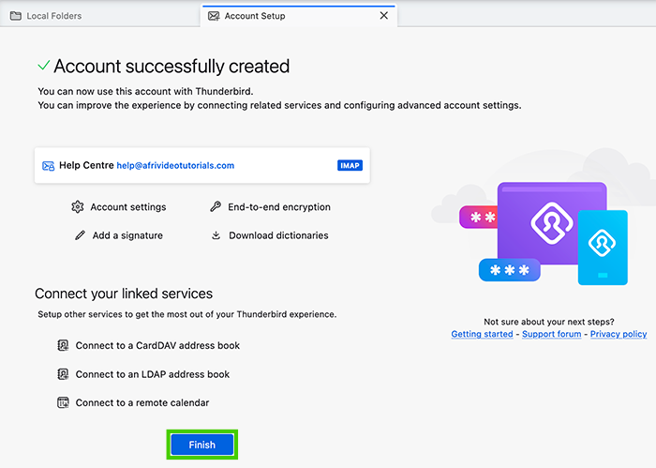Click the help@afrivideotutorials.com email address
The height and width of the screenshot is (468, 656).
175,165
